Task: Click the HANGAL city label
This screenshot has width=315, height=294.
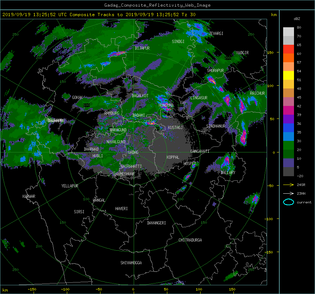Action: click(x=99, y=200)
